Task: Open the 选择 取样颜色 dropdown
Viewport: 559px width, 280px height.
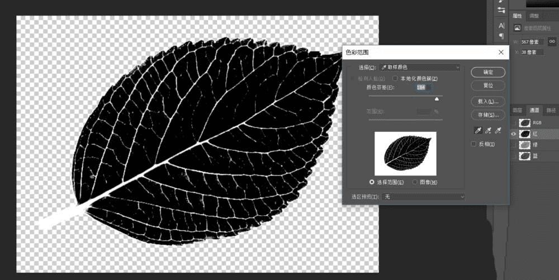Action: point(421,67)
